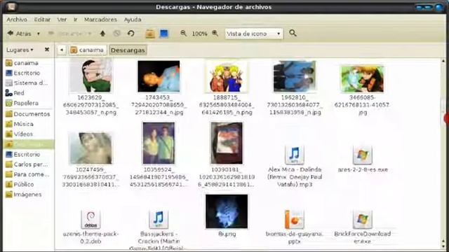Open the Ver menu
The height and width of the screenshot is (252, 449).
tap(62, 20)
